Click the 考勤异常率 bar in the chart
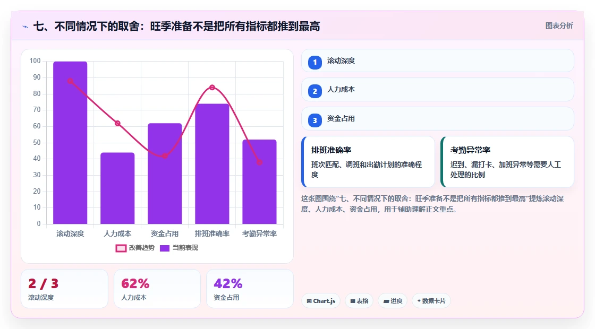The width and height of the screenshot is (595, 329). (260, 182)
